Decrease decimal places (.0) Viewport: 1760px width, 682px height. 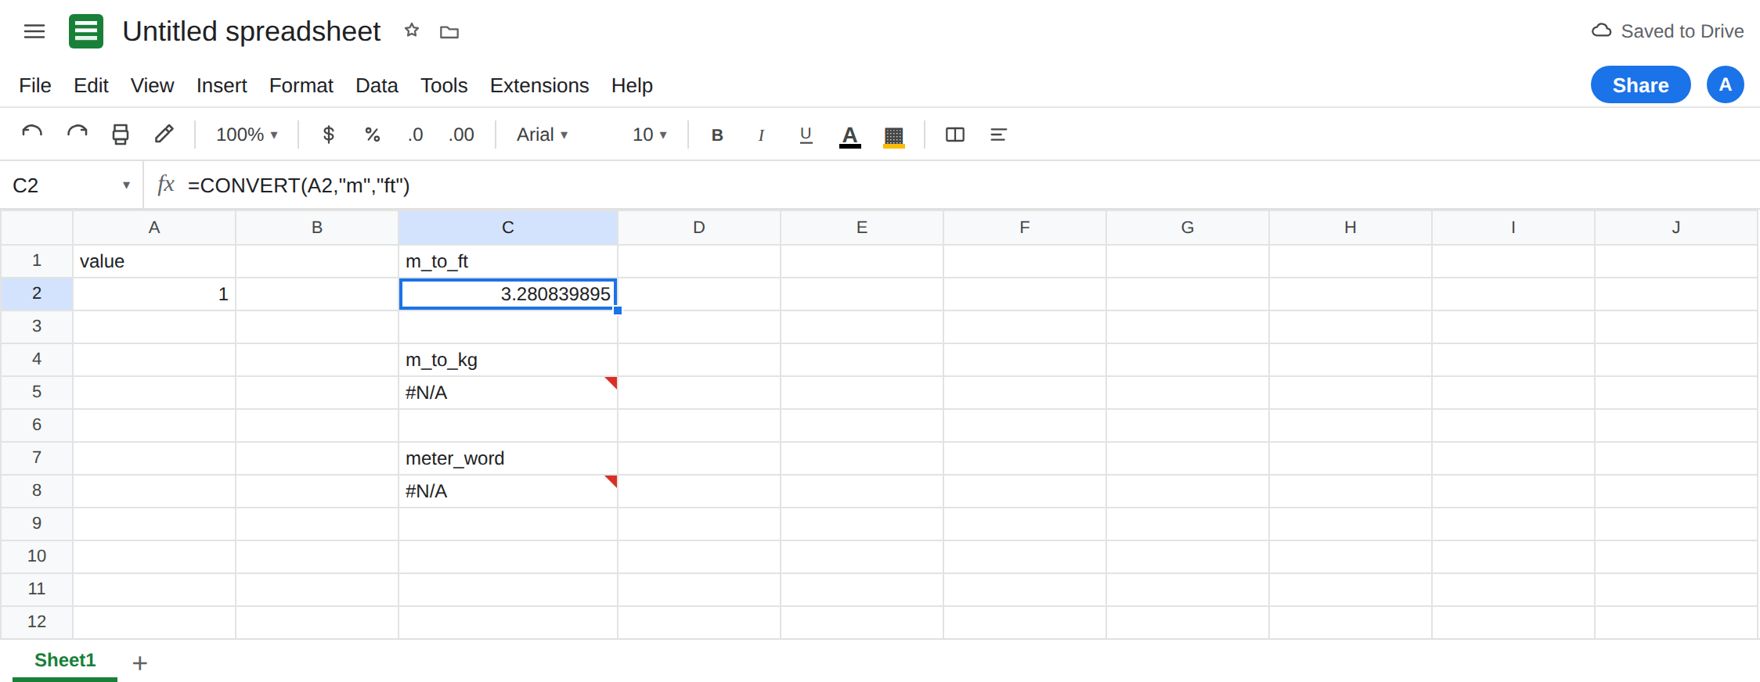pyautogui.click(x=415, y=135)
